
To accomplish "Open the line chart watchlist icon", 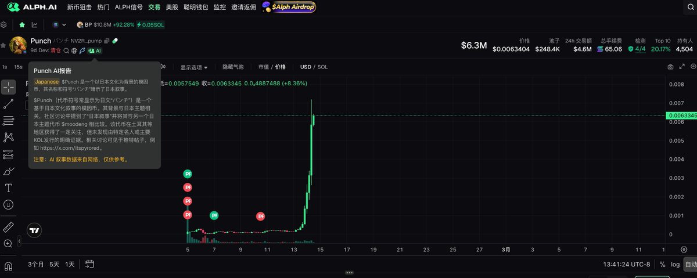I will pos(35,25).
